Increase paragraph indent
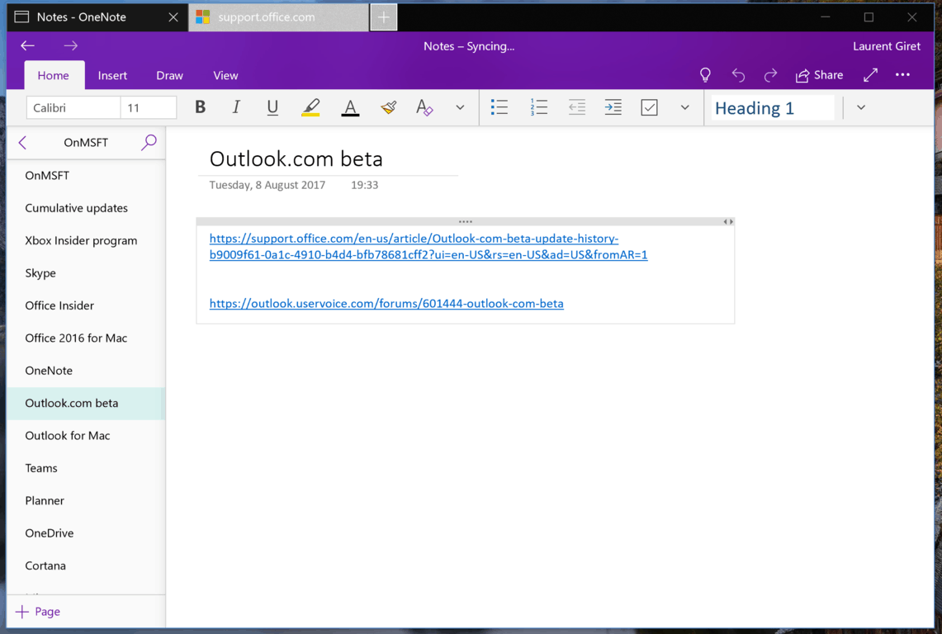942x634 pixels. (x=613, y=107)
